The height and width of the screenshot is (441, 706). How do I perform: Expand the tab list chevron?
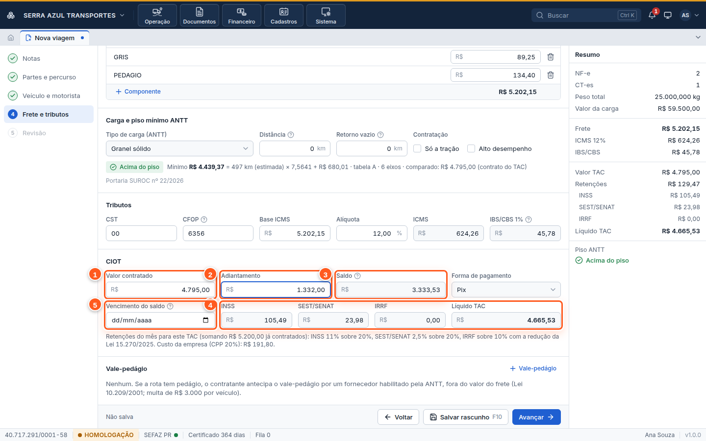698,37
